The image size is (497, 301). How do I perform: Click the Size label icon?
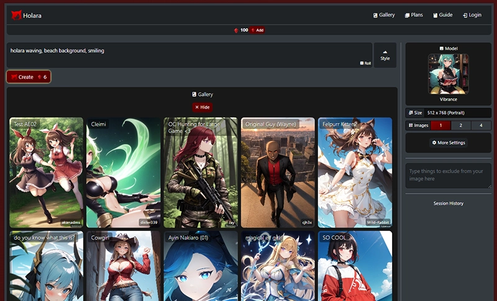[411, 113]
